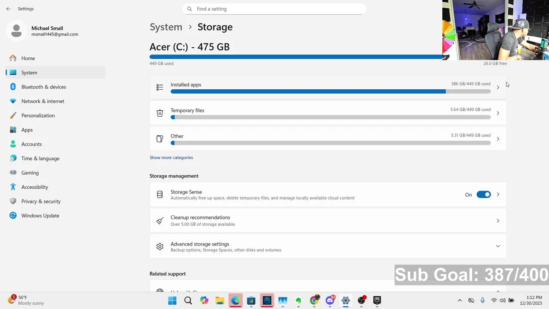The height and width of the screenshot is (309, 549).
Task: Go to Bluetooth & devices section
Action: (x=43, y=87)
